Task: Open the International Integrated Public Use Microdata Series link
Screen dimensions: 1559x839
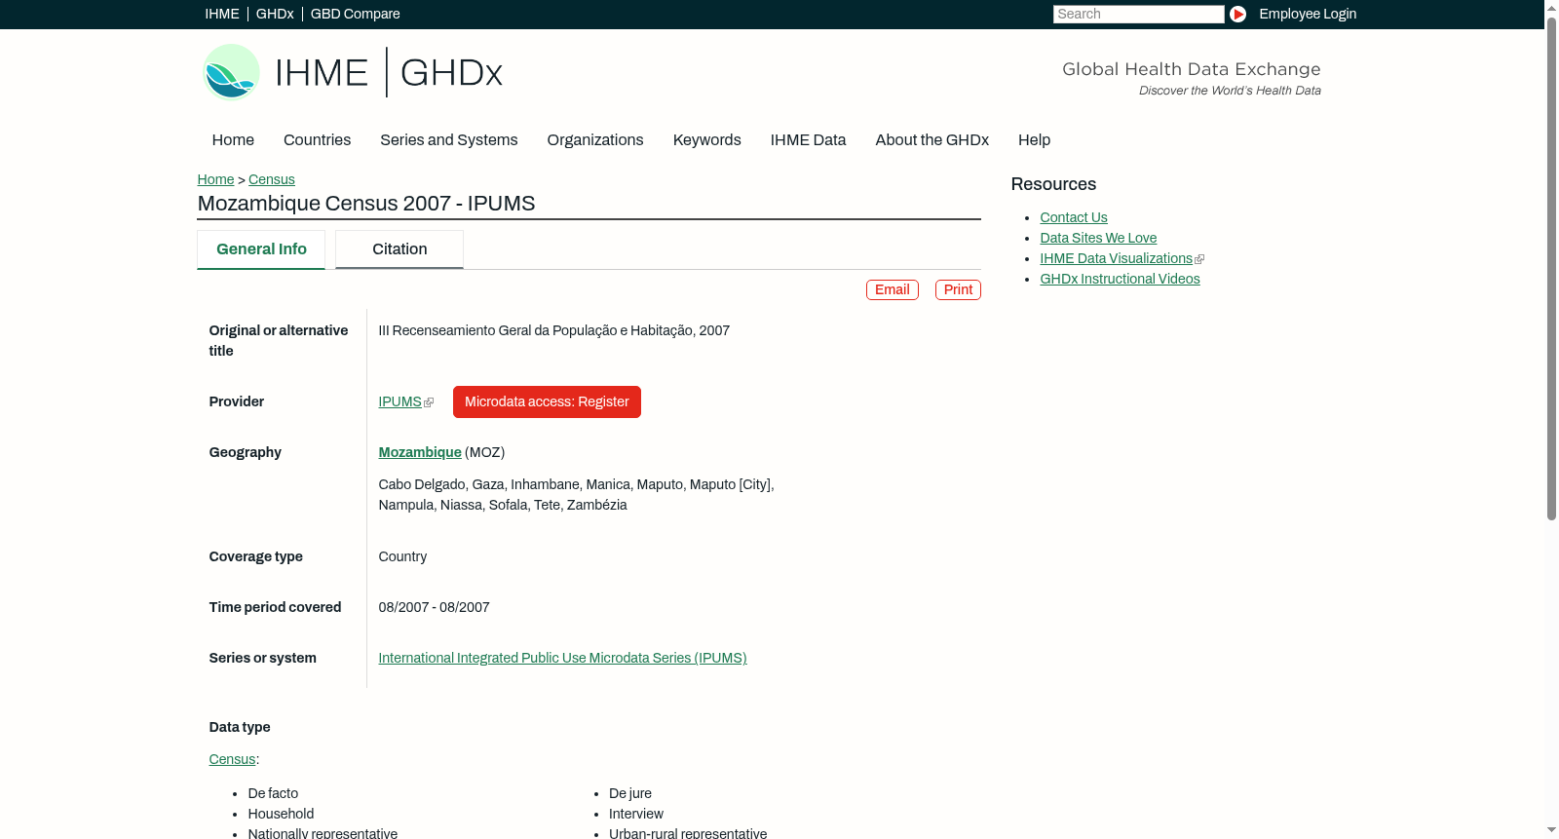Action: pos(562,658)
